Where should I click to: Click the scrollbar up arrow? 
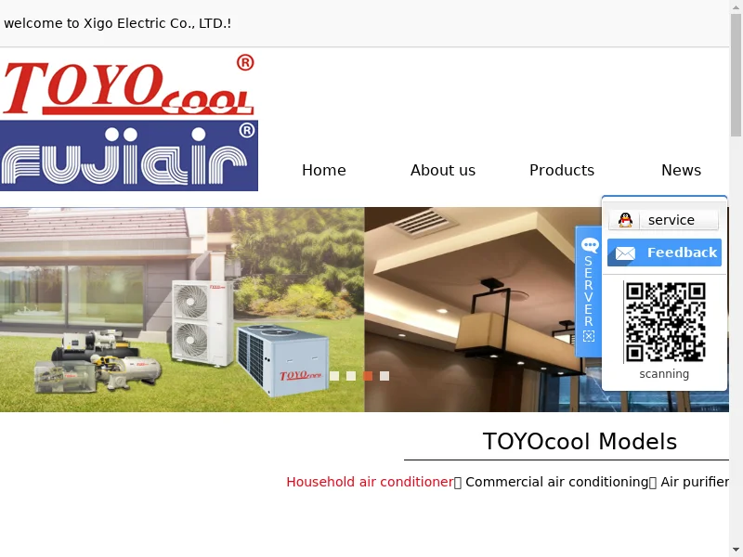click(736, 6)
